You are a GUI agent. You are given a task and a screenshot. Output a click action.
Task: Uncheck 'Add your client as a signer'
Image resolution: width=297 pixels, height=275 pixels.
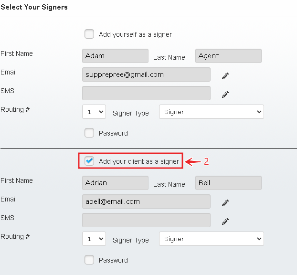tap(89, 161)
